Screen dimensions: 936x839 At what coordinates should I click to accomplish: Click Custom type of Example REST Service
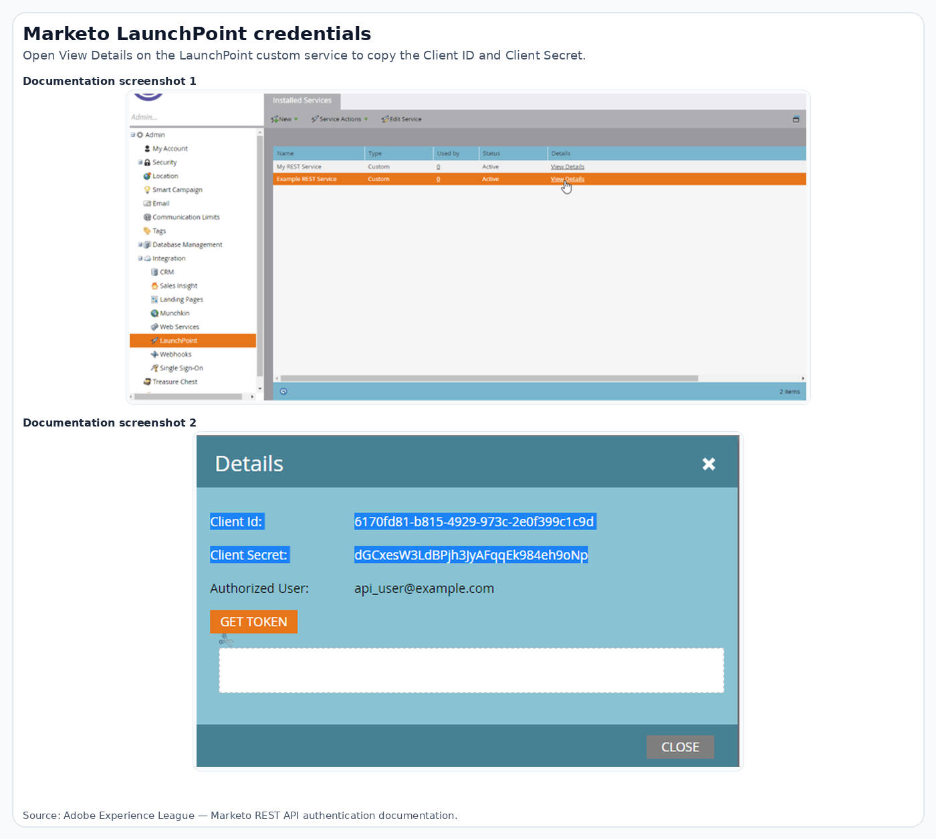tap(378, 179)
